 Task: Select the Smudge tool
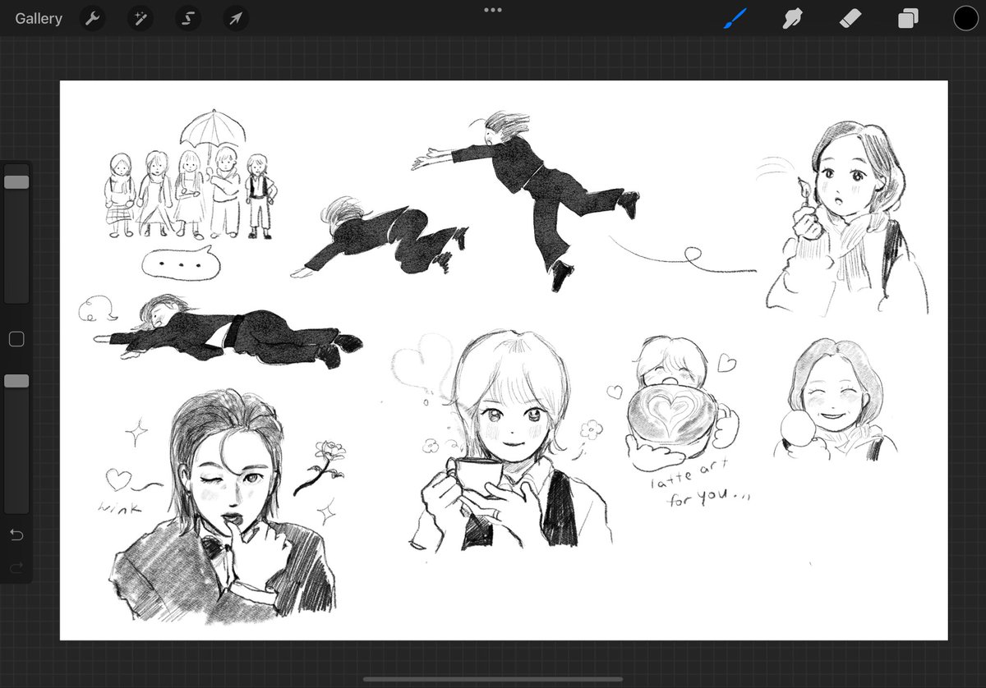(792, 18)
